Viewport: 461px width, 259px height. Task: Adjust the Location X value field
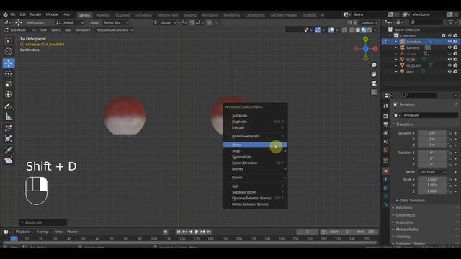click(x=431, y=133)
